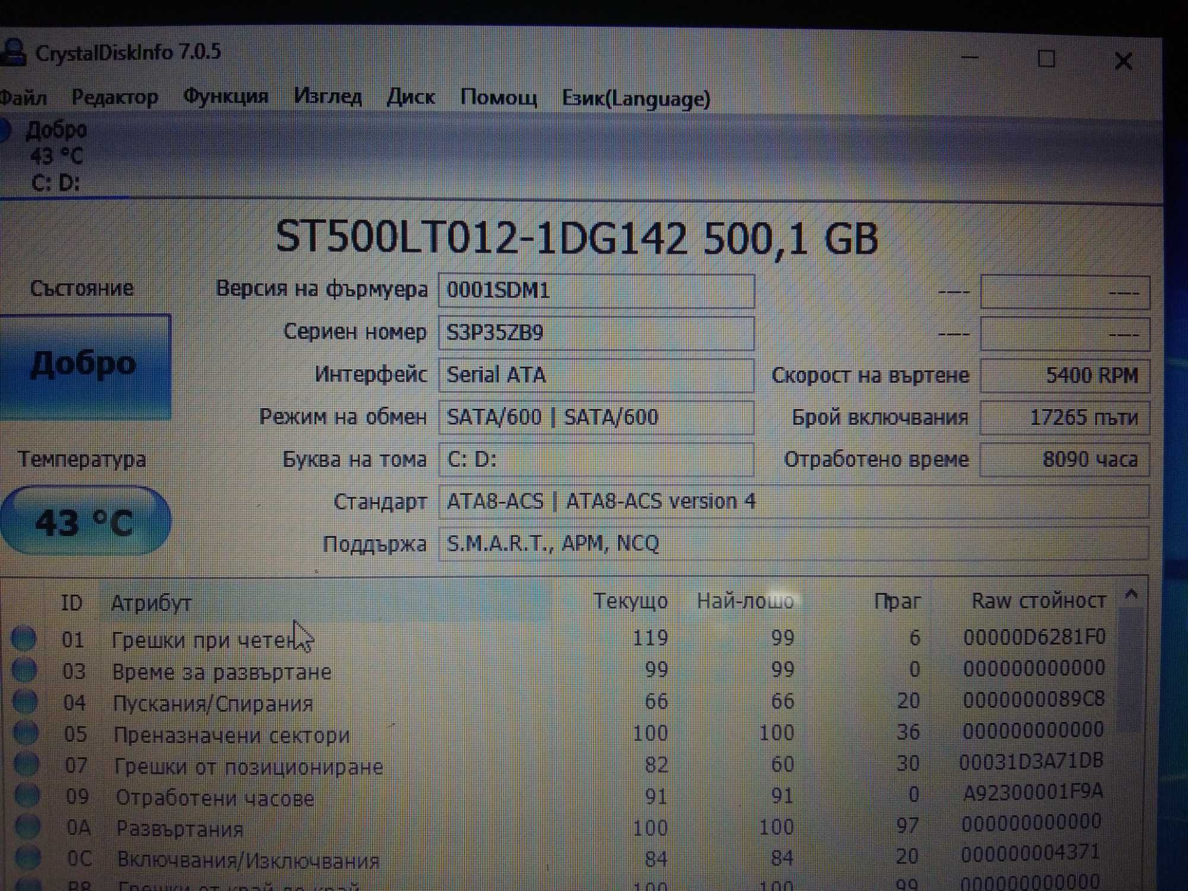This screenshot has width=1188, height=891.
Task: Minimize the CrystalDiskInfo window
Action: click(970, 58)
